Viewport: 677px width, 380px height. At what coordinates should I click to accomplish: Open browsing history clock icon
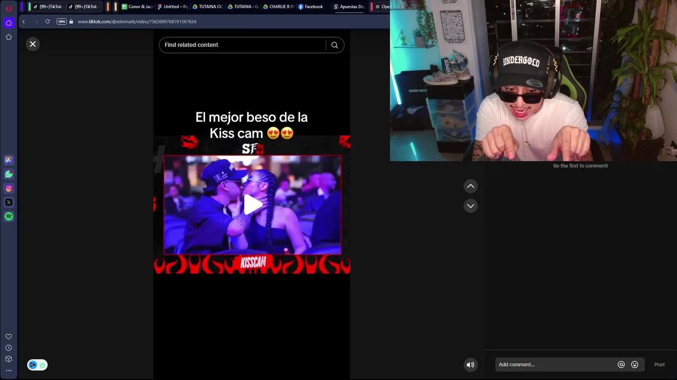point(8,348)
